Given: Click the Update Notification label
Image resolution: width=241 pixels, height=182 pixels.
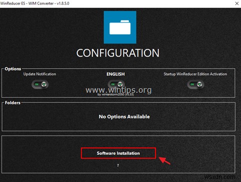Looking at the screenshot, I should [x=39, y=74].
